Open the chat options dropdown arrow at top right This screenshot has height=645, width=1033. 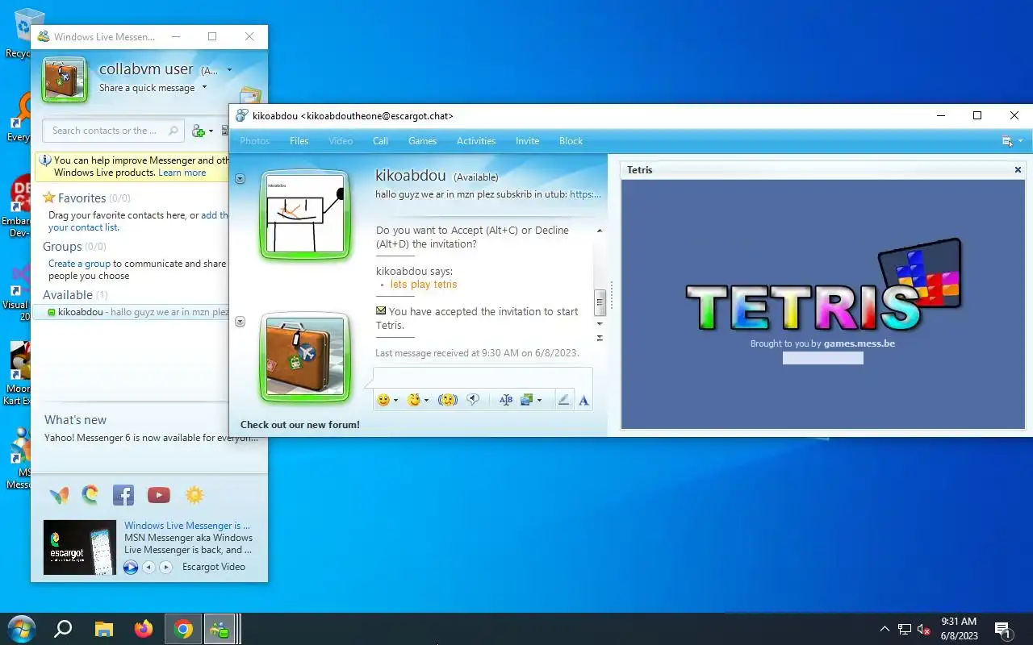pos(1020,141)
